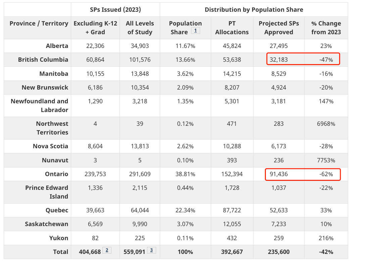
Task: Select the Nunavut 7753% change cell
Action: click(x=326, y=160)
